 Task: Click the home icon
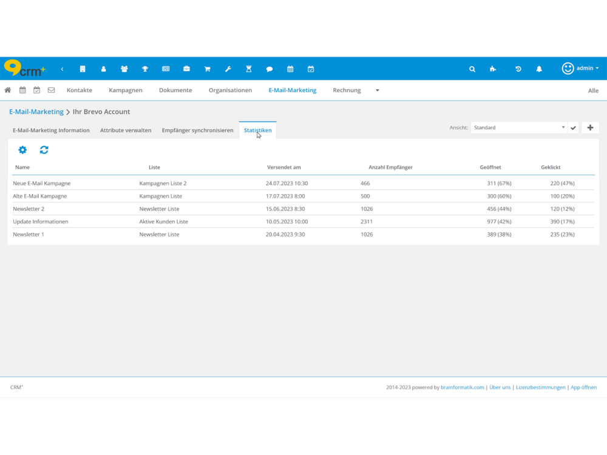[8, 90]
